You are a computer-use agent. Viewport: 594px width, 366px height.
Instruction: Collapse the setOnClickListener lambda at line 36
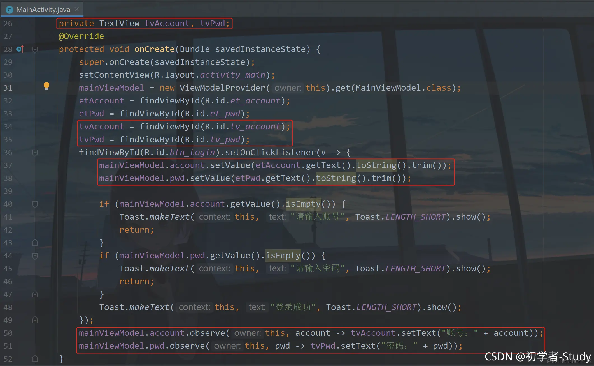(35, 153)
